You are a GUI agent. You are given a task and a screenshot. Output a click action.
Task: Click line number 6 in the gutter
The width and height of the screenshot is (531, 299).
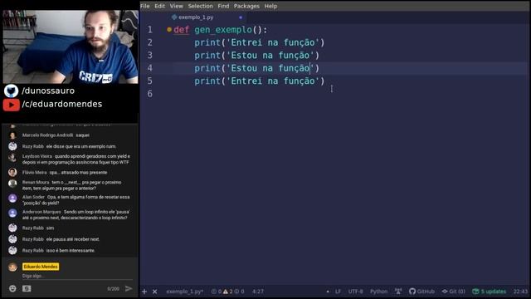(x=149, y=94)
